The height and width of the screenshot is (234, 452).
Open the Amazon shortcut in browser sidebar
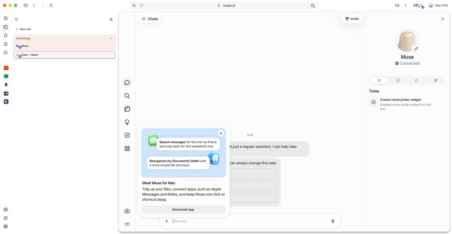(6, 85)
